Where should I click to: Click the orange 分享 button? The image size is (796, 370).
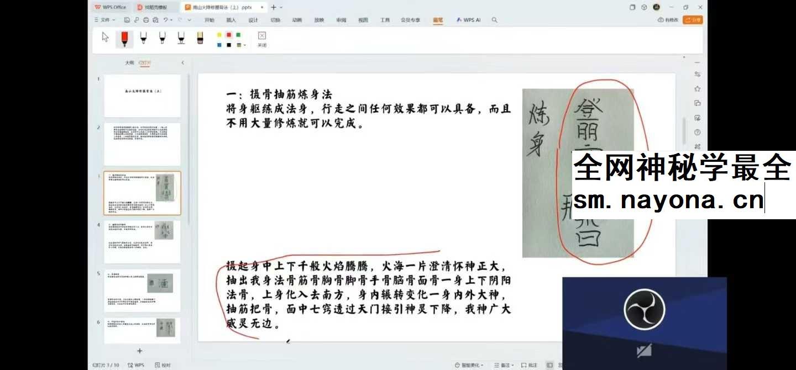(x=693, y=20)
